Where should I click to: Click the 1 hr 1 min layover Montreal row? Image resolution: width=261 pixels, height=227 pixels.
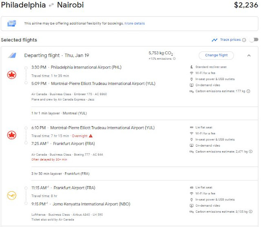tap(59, 113)
